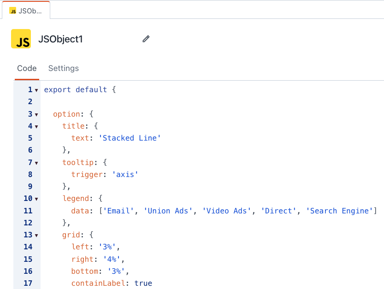Click the pencil icon to rename JSObject1
384x289 pixels.
pyautogui.click(x=146, y=39)
